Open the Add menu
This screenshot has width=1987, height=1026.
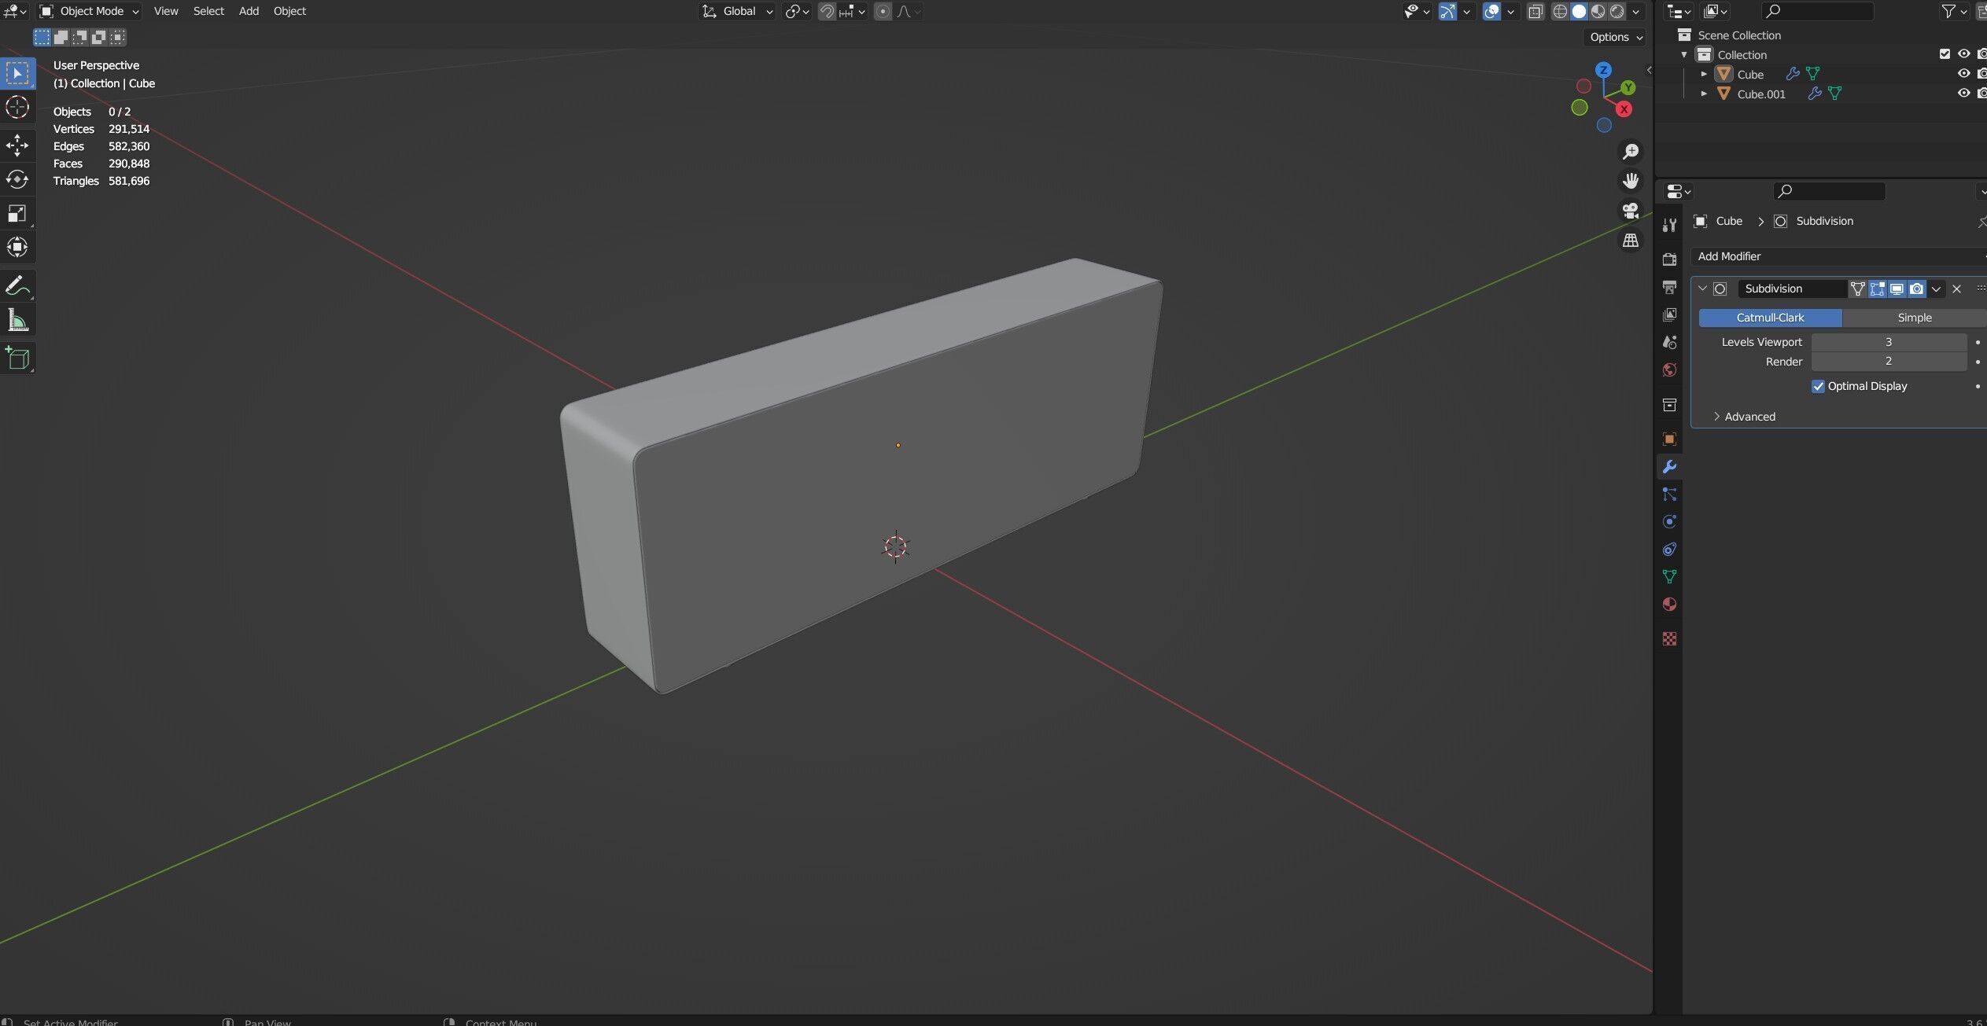[x=249, y=11]
